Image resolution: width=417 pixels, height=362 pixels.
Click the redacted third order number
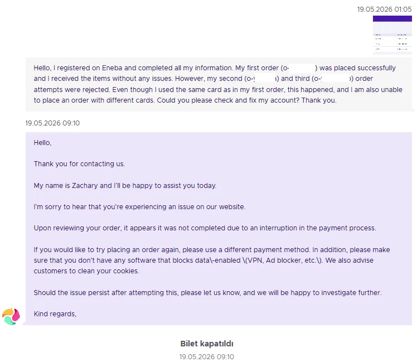(335, 79)
